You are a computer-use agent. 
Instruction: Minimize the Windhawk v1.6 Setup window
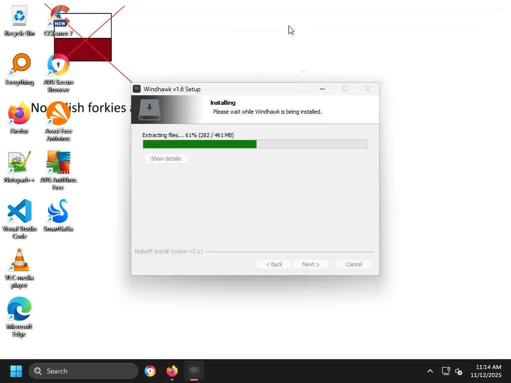(322, 89)
